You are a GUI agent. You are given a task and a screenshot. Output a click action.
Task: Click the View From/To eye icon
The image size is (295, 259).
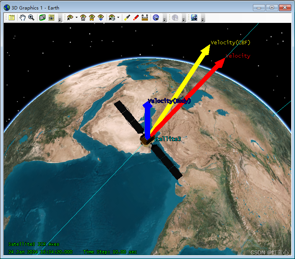pyautogui.click(x=70, y=18)
